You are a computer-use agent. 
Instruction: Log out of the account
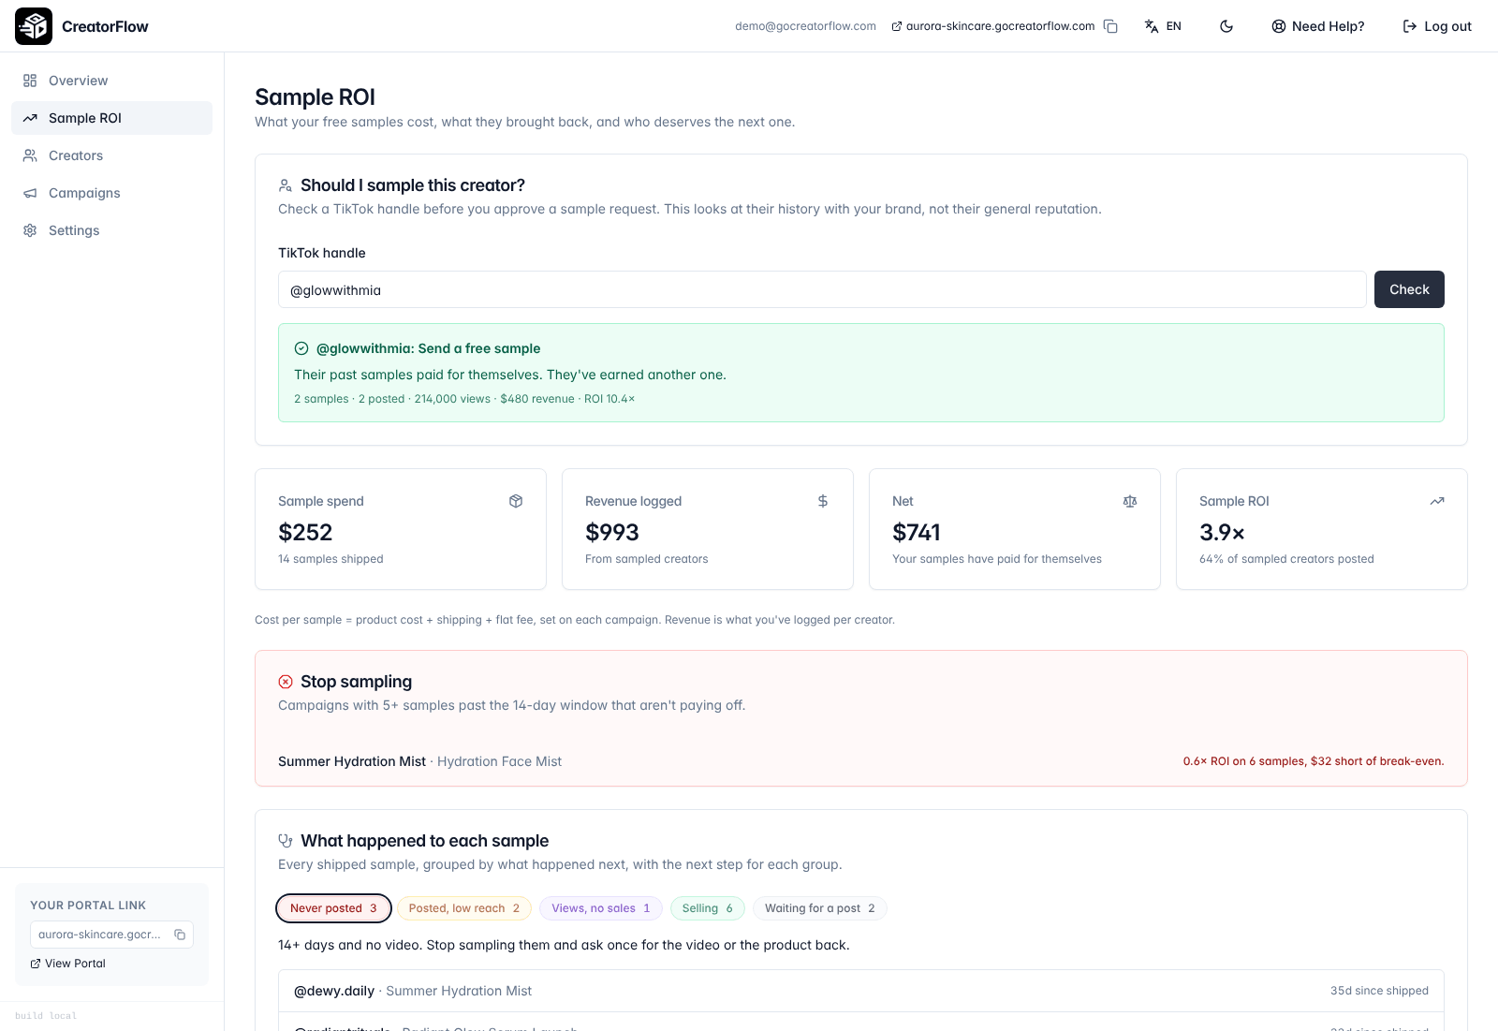pos(1437,26)
